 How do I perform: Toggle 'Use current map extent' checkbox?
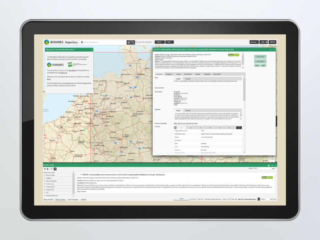(x=136, y=42)
